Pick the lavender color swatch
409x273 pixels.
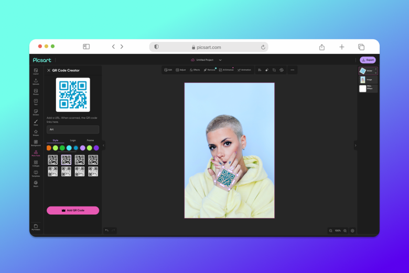click(x=83, y=148)
